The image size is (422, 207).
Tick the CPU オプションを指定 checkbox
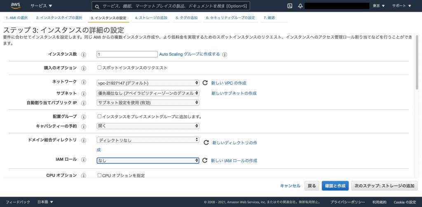click(99, 175)
